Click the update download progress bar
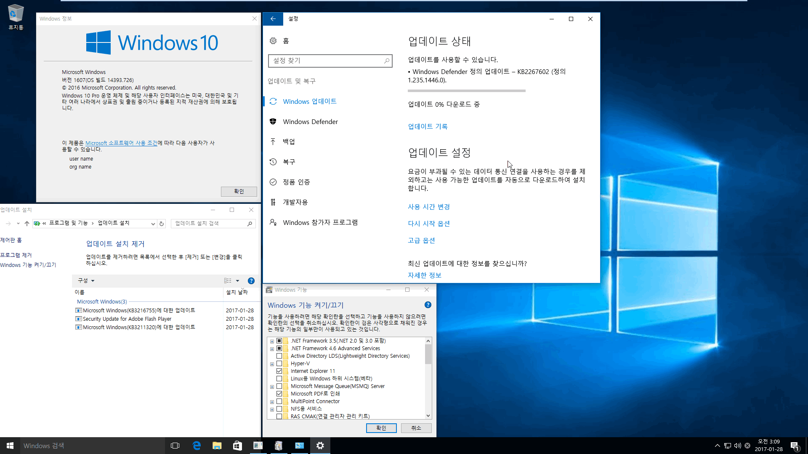 (467, 90)
